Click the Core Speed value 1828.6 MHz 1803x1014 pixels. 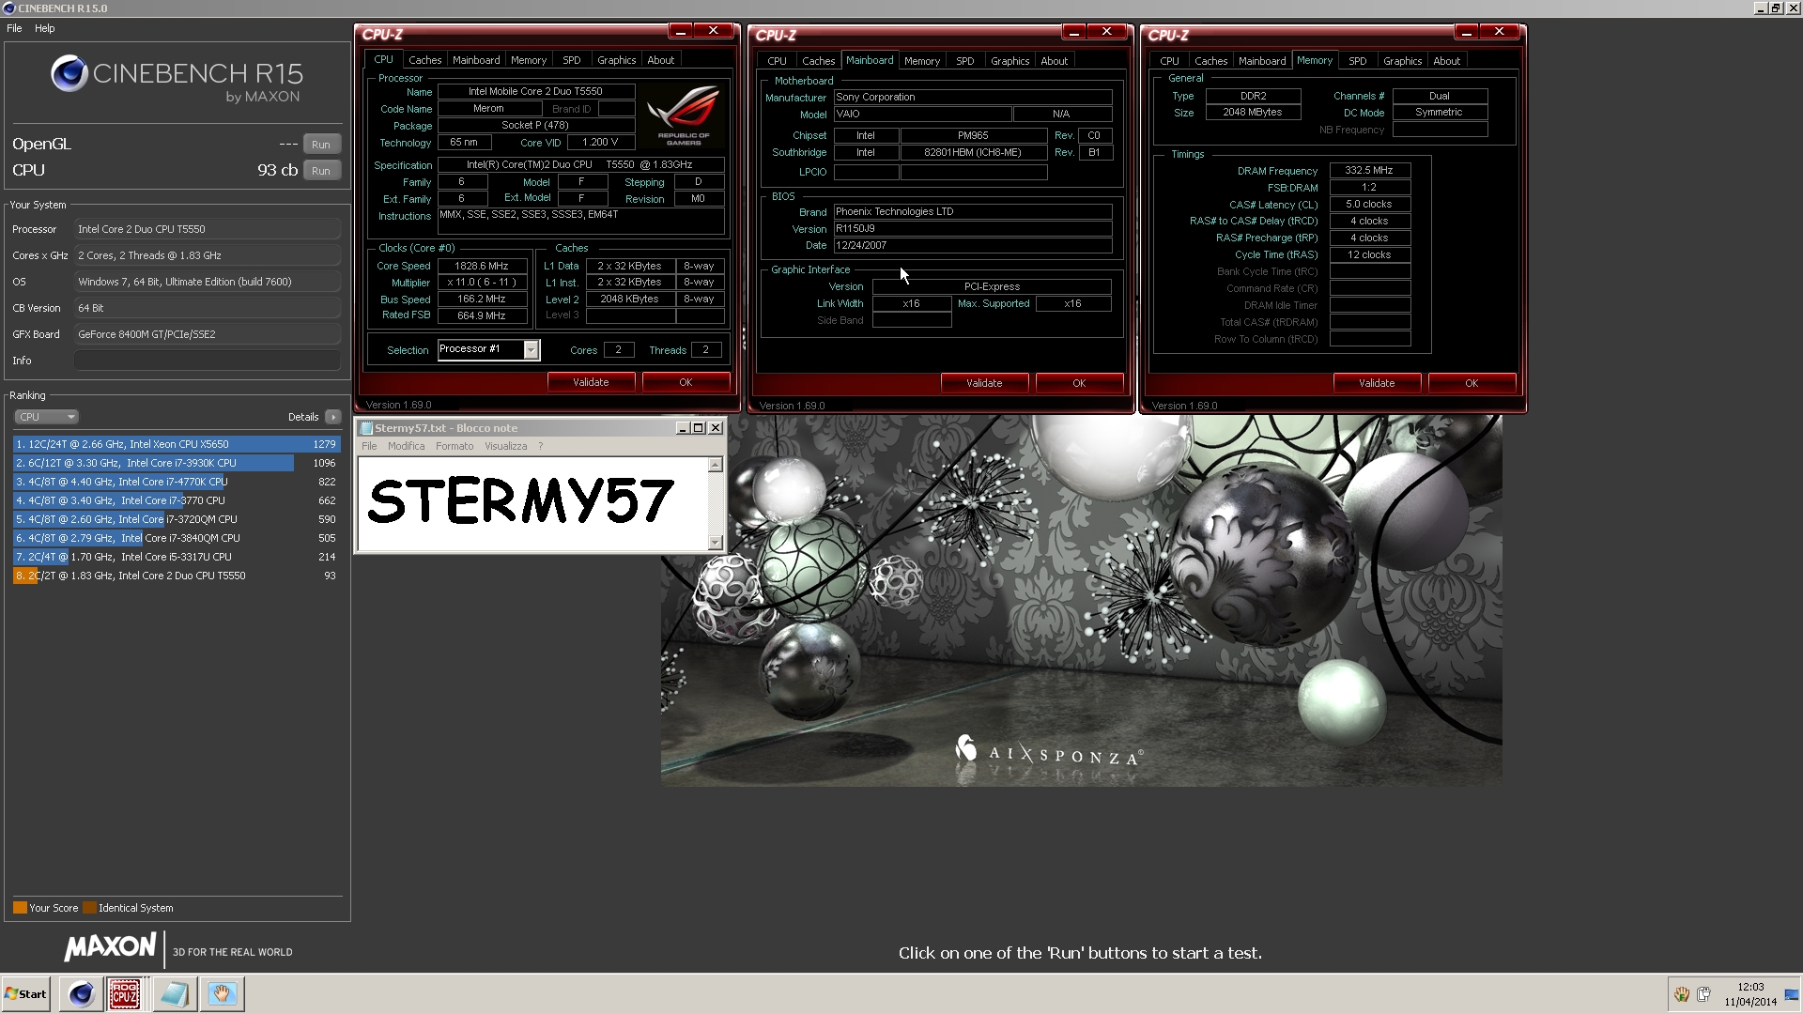[x=482, y=267]
